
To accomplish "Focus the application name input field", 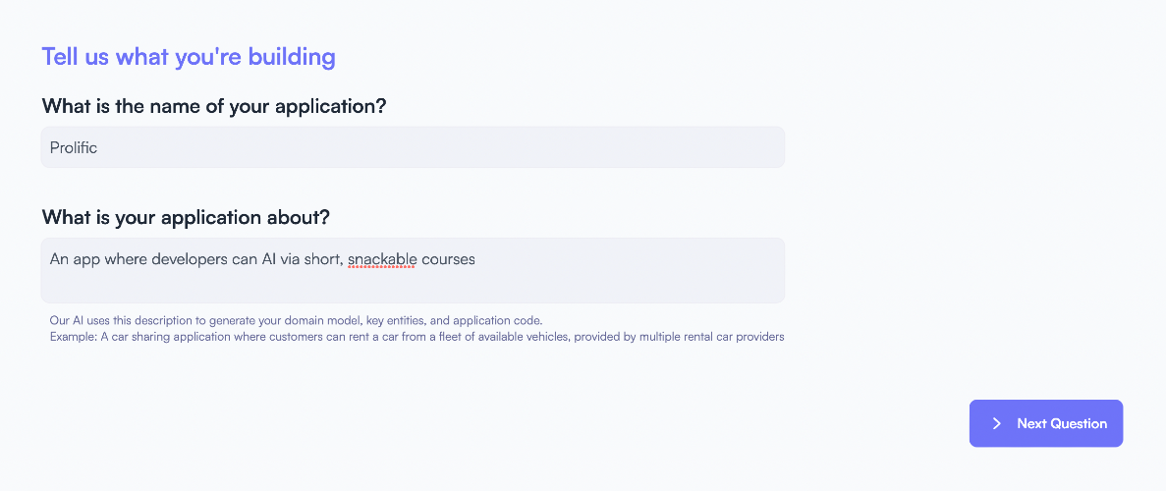I will click(x=413, y=147).
